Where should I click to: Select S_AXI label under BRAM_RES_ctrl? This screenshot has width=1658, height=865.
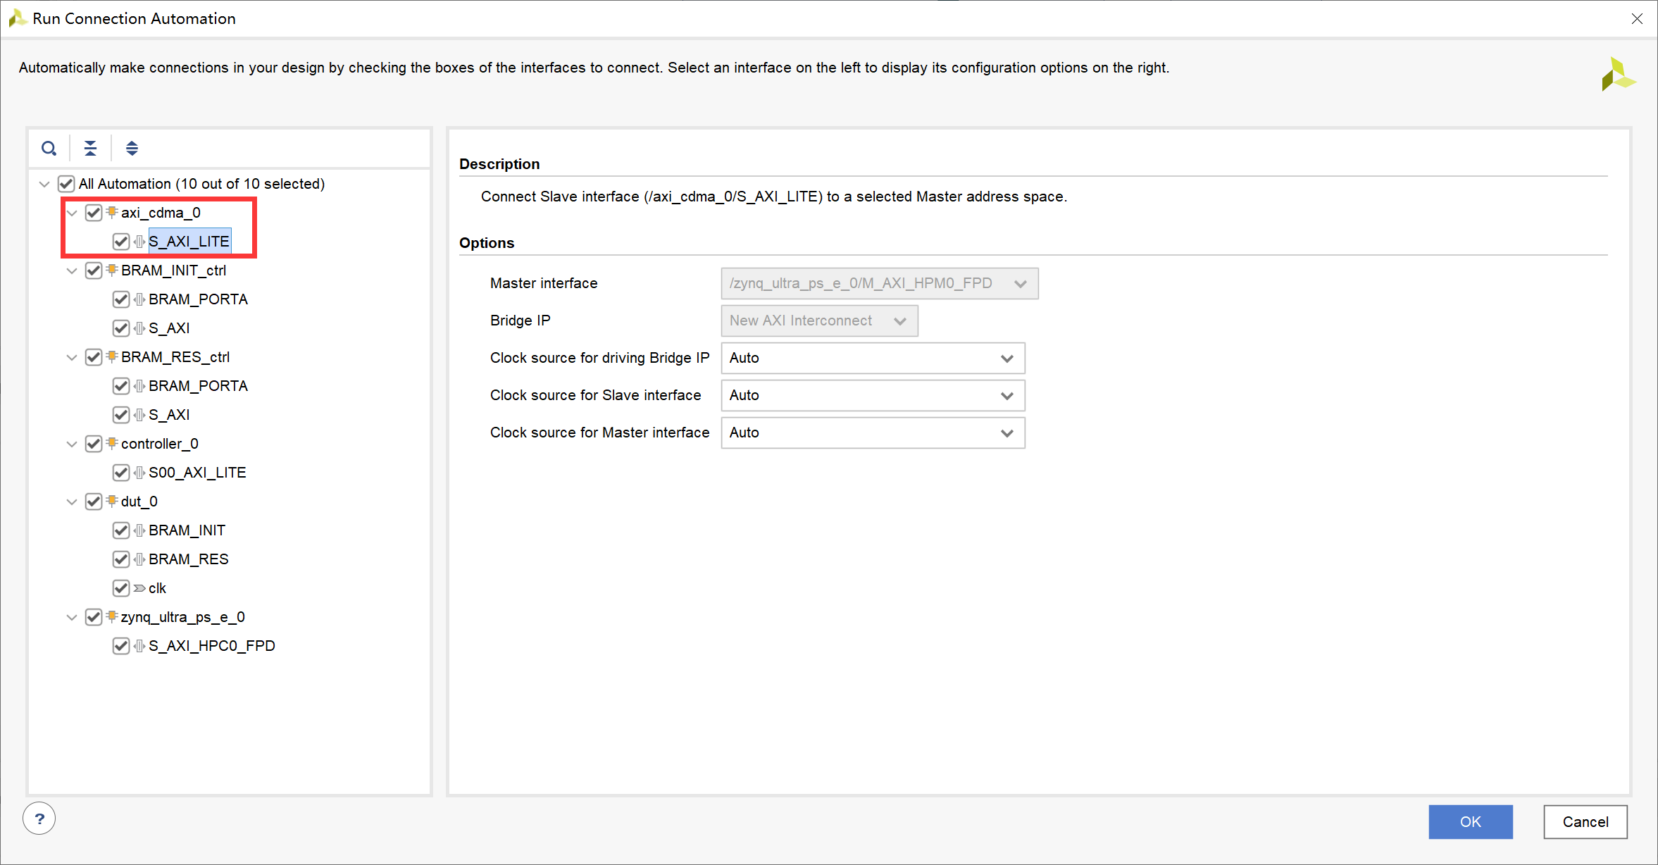click(169, 415)
